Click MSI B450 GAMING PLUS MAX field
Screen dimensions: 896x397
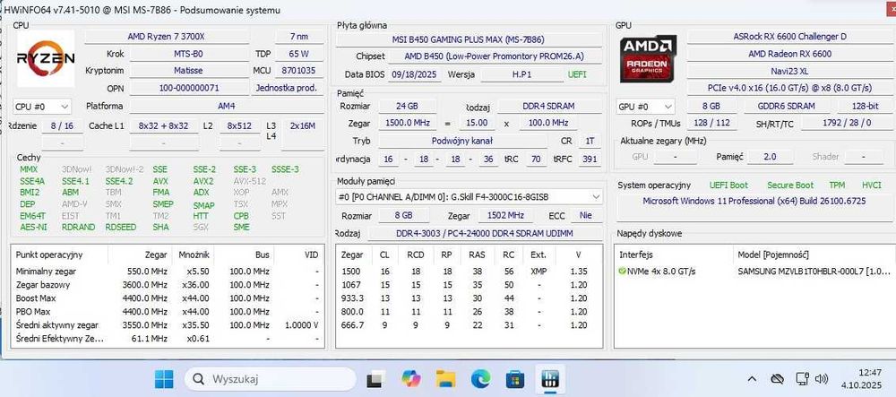[469, 40]
